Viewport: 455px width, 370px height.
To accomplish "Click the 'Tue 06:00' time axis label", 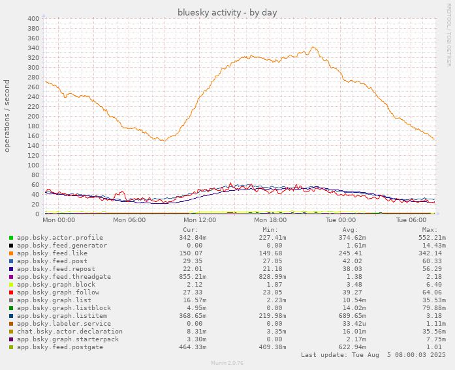I will pos(411,220).
